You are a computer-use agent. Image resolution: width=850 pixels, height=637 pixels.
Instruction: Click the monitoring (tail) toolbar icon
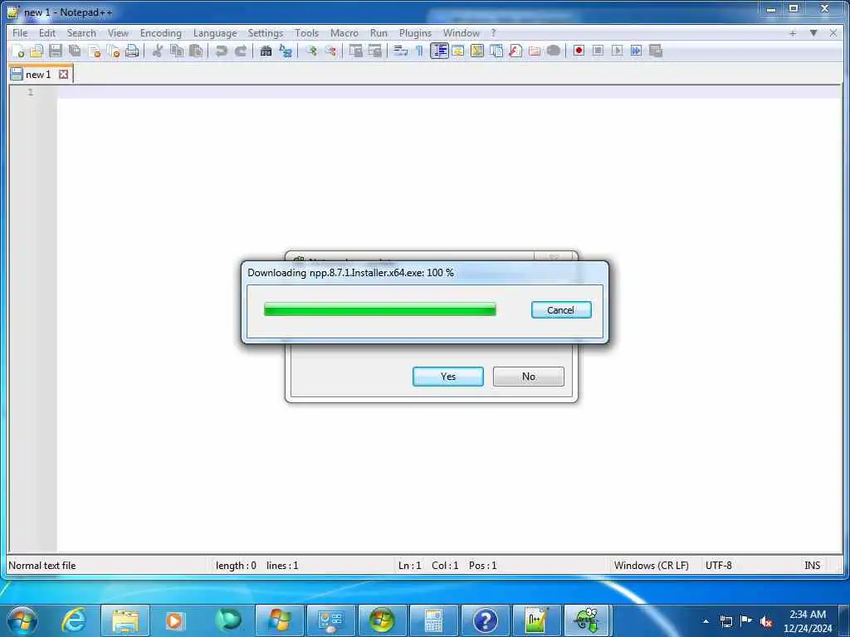tap(554, 51)
